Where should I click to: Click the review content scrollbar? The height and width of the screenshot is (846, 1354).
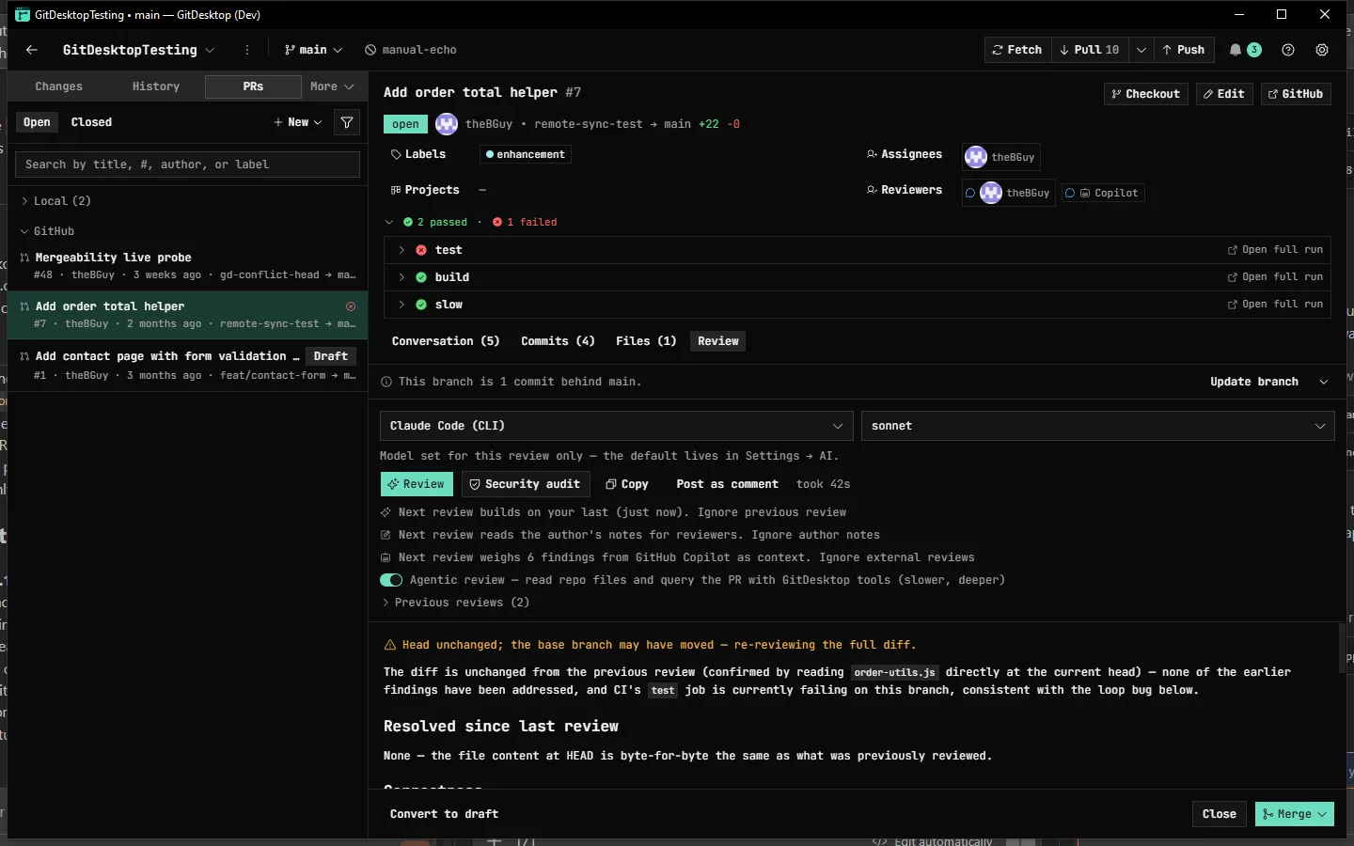(1343, 649)
